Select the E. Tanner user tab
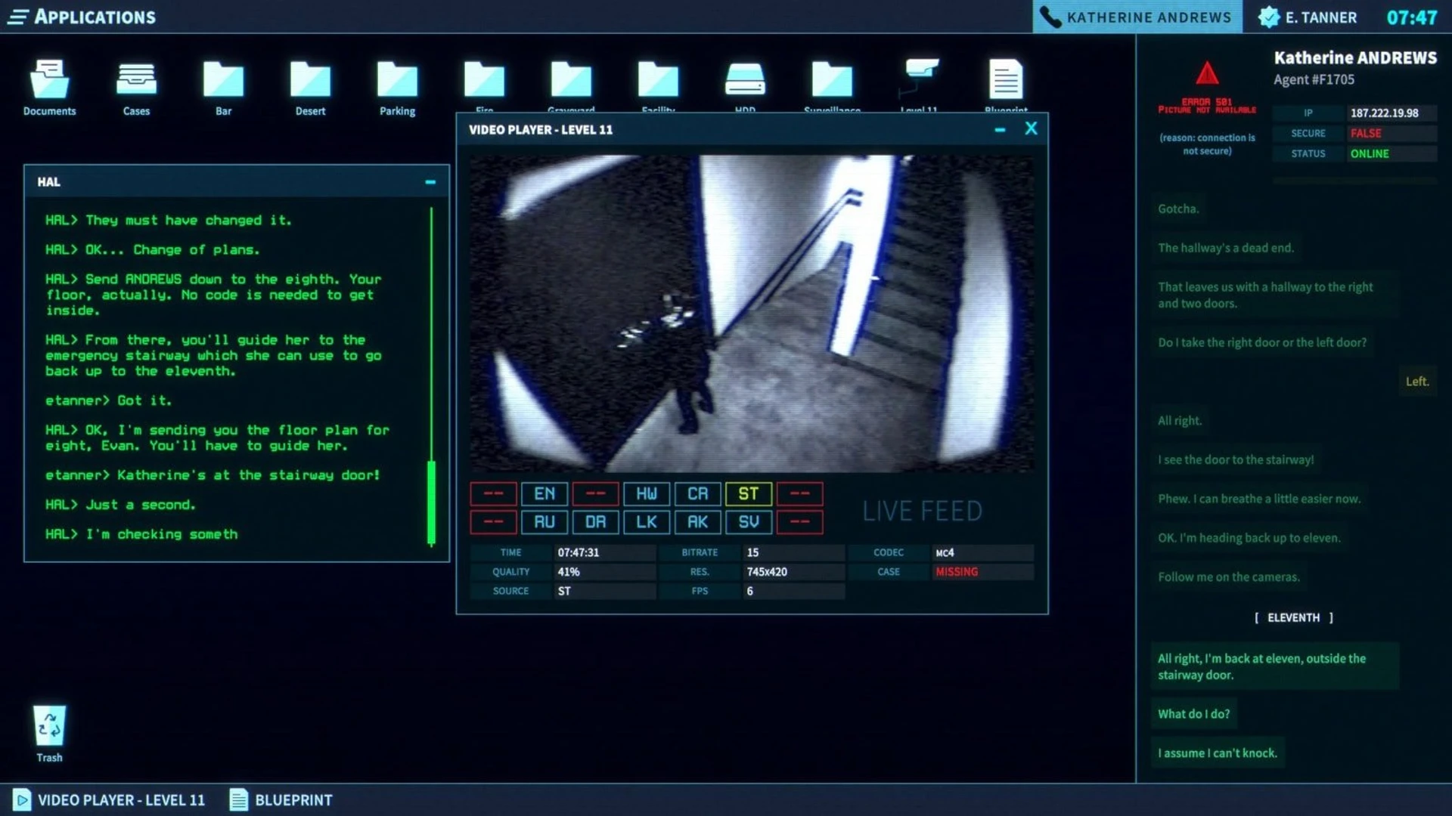The height and width of the screenshot is (816, 1452). click(x=1308, y=17)
